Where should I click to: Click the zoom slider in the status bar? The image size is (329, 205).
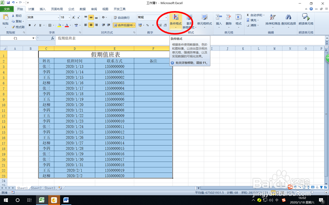(312, 192)
